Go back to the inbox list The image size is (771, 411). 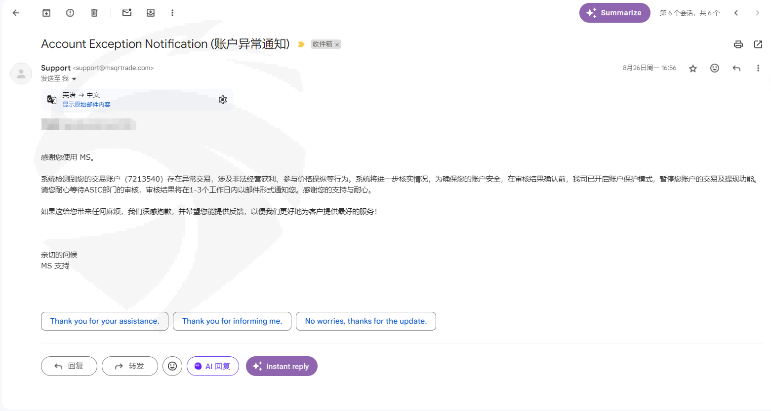pyautogui.click(x=16, y=13)
